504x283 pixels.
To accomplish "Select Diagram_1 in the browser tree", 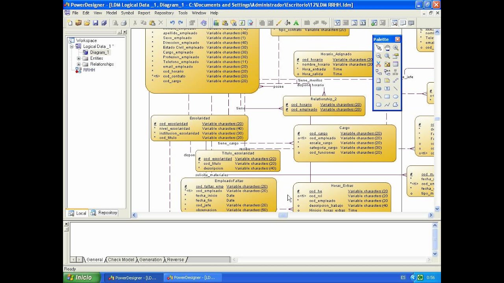I will [100, 52].
